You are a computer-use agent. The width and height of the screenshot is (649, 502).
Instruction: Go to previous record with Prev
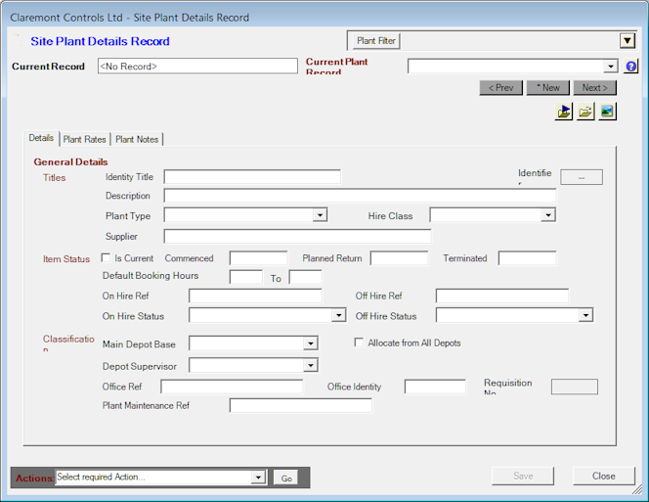tap(500, 88)
